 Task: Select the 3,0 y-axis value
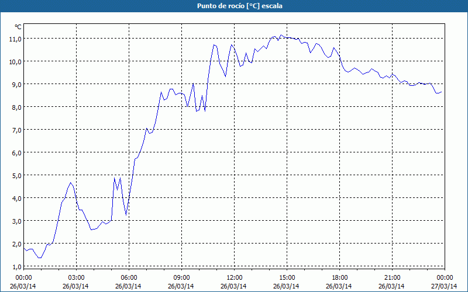coord(16,221)
